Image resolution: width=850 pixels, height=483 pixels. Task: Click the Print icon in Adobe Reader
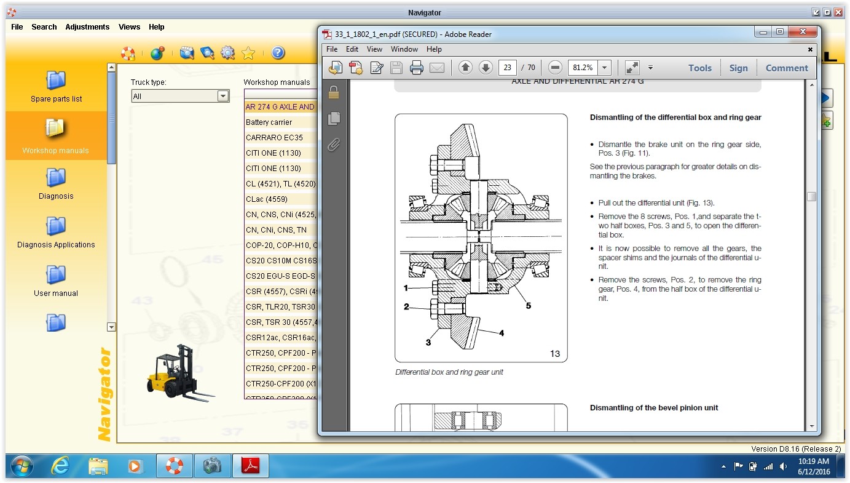point(417,68)
